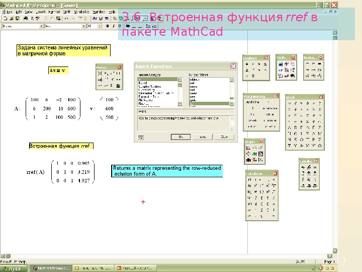Click capital Omega in Greek palette
This screenshot has width=362, height=272.
tap(320, 146)
